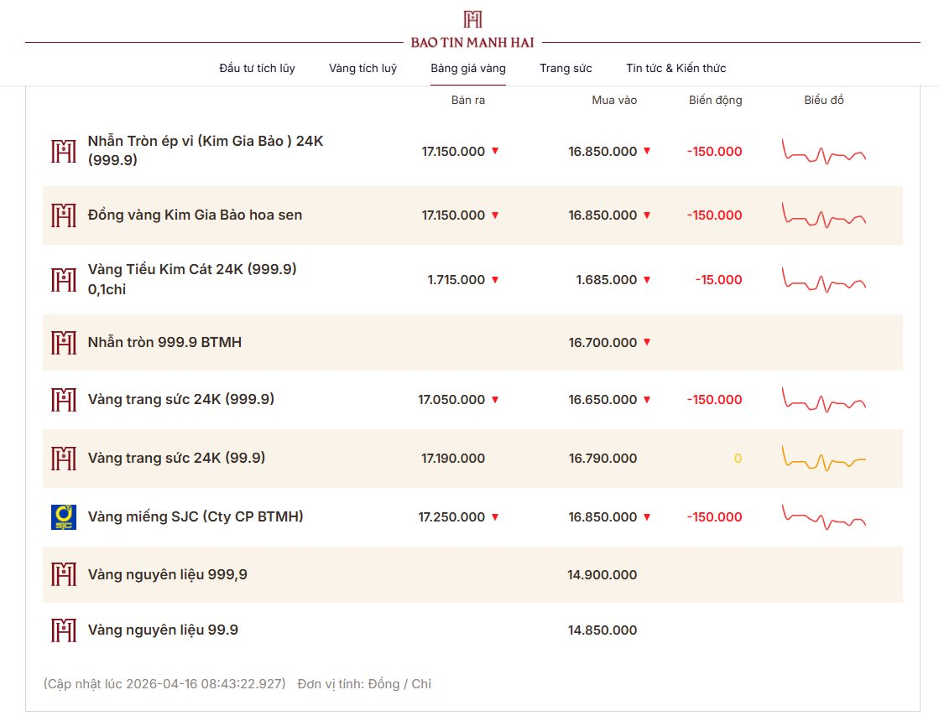
Task: Click the Vàng trang sức 24K (999.9) name
Action: pos(181,400)
